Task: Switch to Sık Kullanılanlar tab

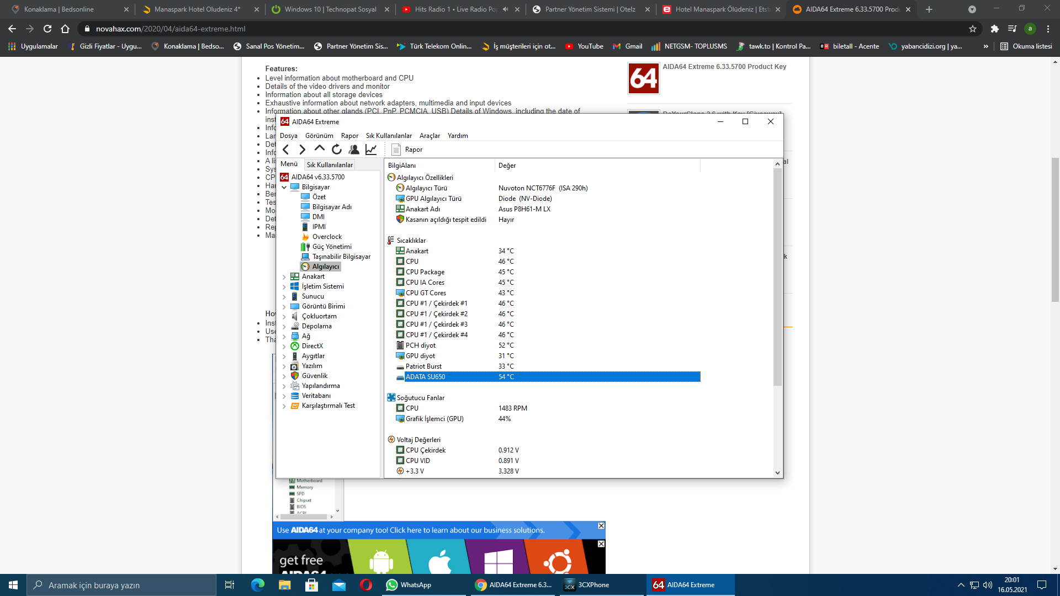Action: (x=330, y=165)
